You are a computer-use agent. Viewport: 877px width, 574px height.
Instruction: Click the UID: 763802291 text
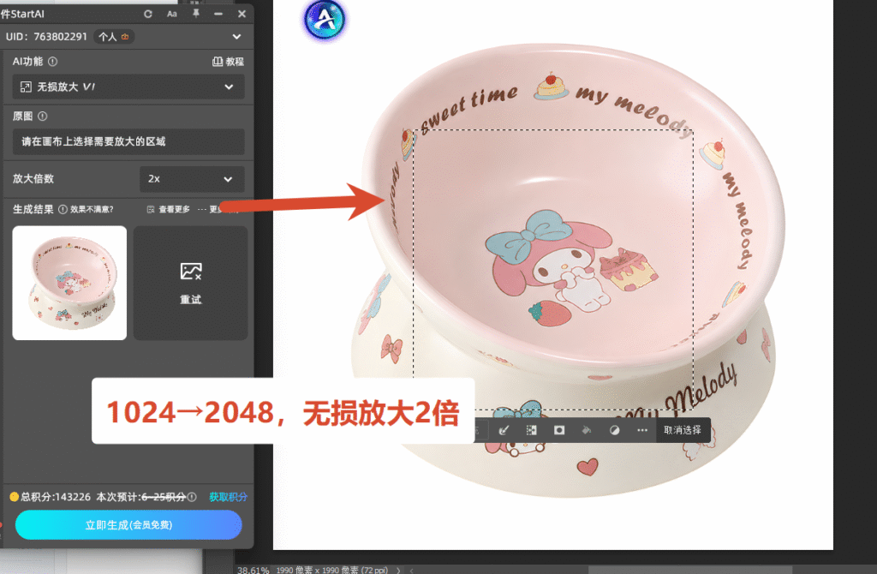click(x=46, y=37)
